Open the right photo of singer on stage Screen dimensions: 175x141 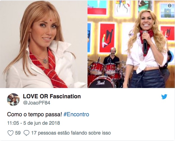click(131, 44)
